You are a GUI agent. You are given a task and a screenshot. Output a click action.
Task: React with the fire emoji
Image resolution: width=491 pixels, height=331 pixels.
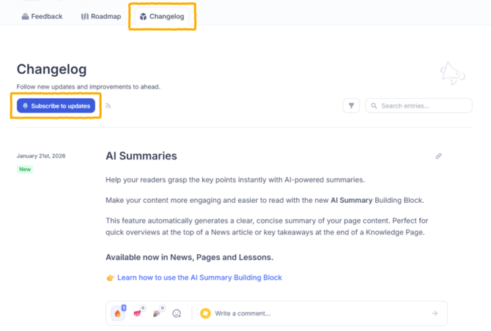(117, 313)
